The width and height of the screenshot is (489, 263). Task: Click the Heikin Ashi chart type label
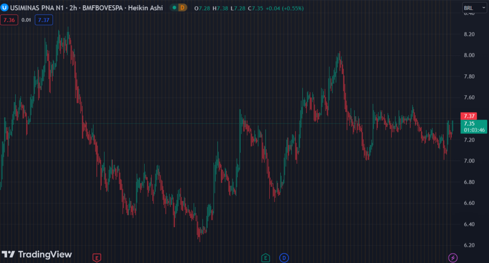[x=145, y=8]
